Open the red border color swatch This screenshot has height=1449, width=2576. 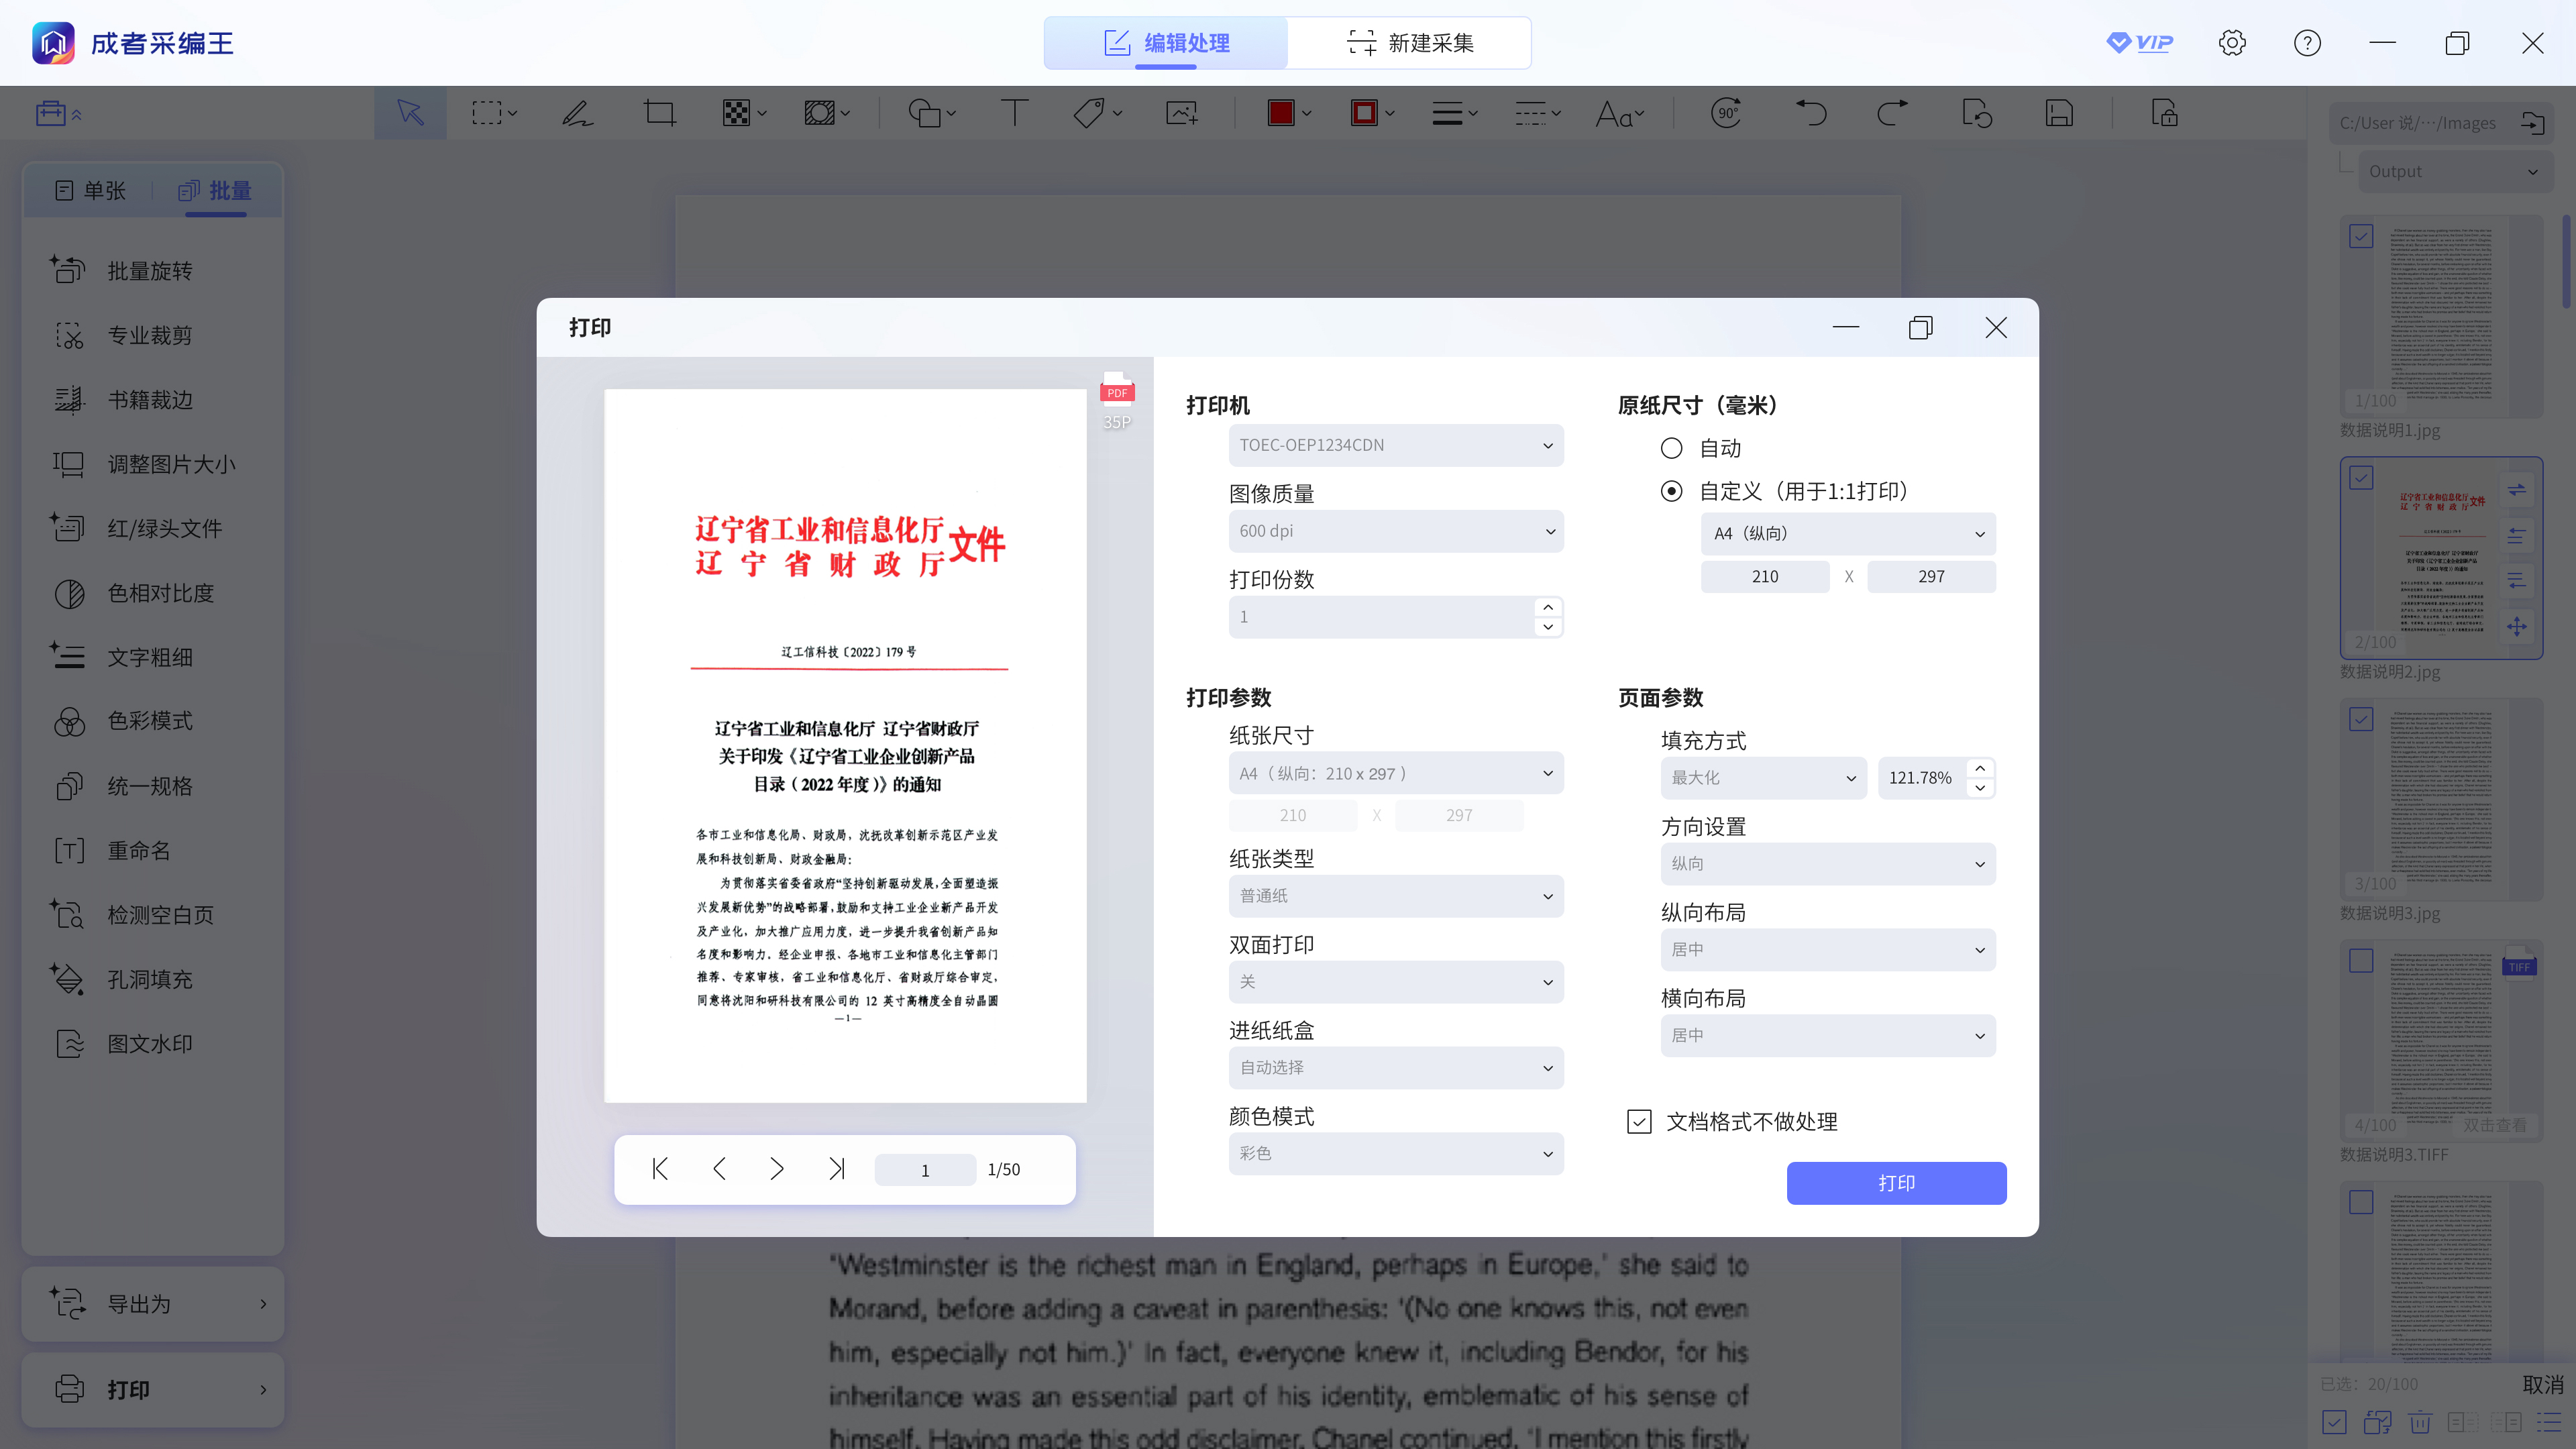[1364, 113]
